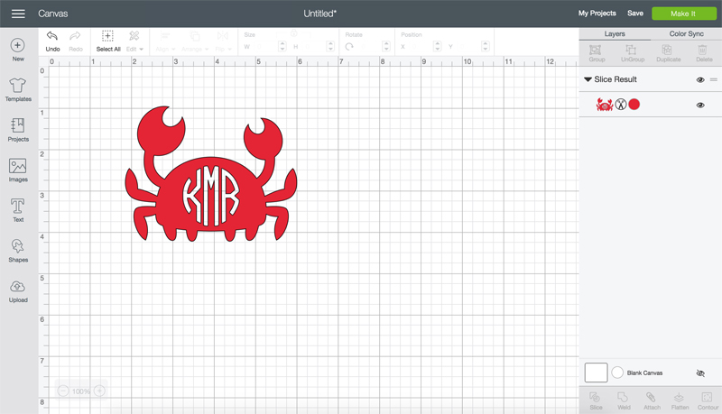The image size is (722, 414).
Task: Open the Projects panel
Action: 18,130
